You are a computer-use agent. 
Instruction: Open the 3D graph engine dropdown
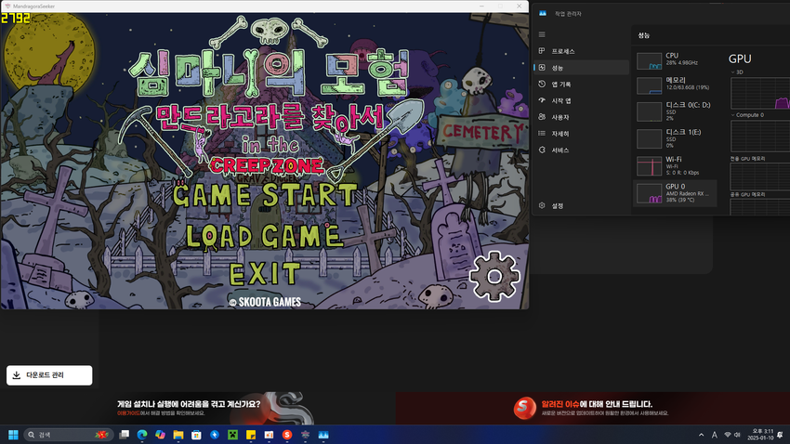pyautogui.click(x=737, y=72)
